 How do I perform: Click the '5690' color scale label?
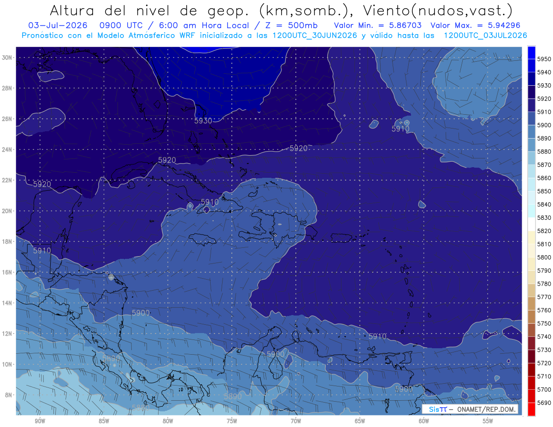(x=544, y=403)
